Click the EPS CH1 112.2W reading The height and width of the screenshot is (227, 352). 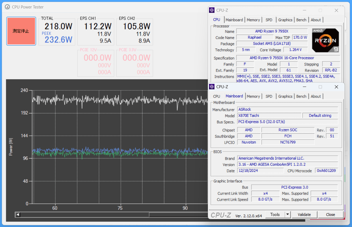coord(98,26)
